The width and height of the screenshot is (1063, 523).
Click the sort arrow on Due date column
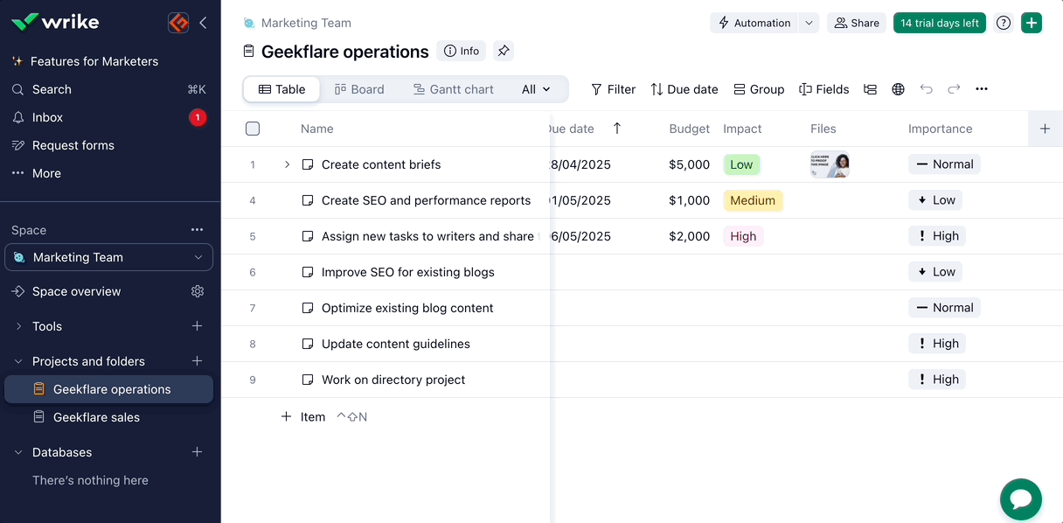pos(617,129)
